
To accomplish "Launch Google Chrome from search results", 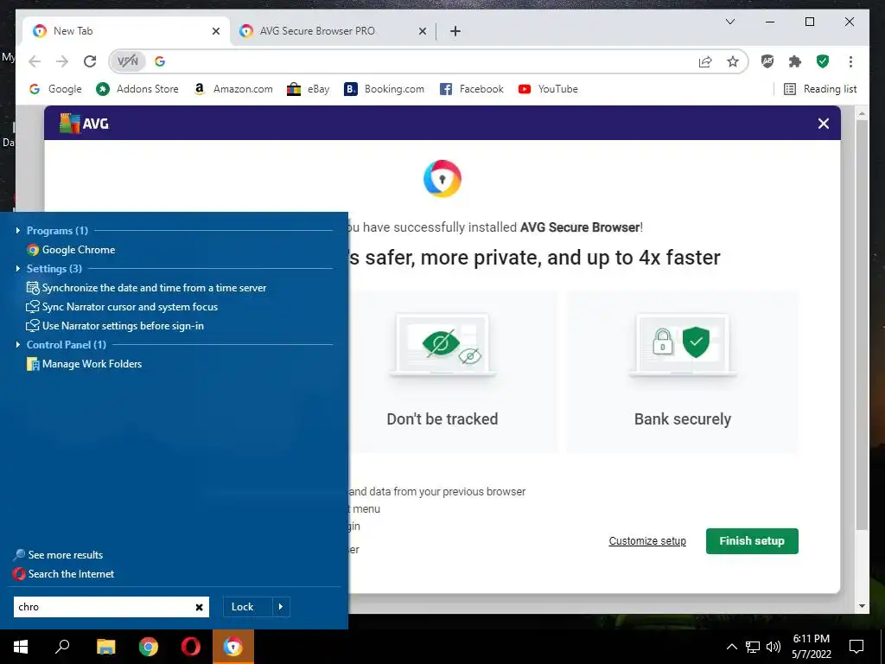I will click(71, 250).
